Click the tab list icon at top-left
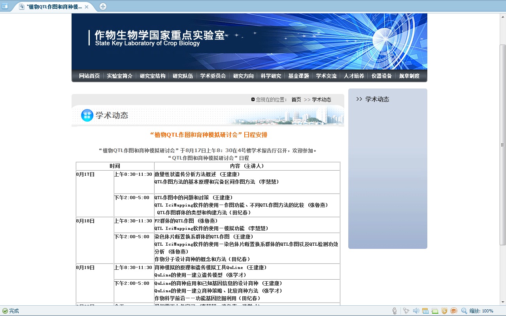 click(x=5, y=6)
